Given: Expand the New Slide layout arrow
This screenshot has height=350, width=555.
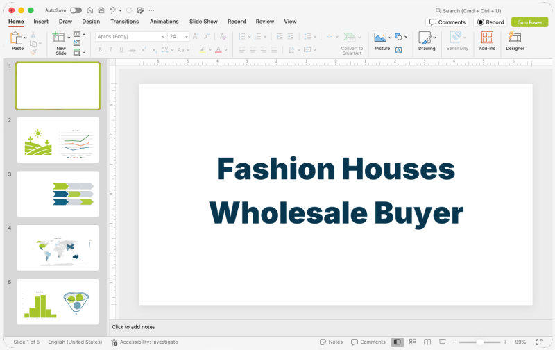Looking at the screenshot, I should coord(69,37).
